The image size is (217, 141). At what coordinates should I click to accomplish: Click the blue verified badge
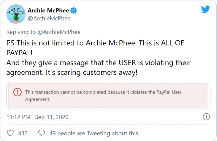pyautogui.click(x=74, y=11)
